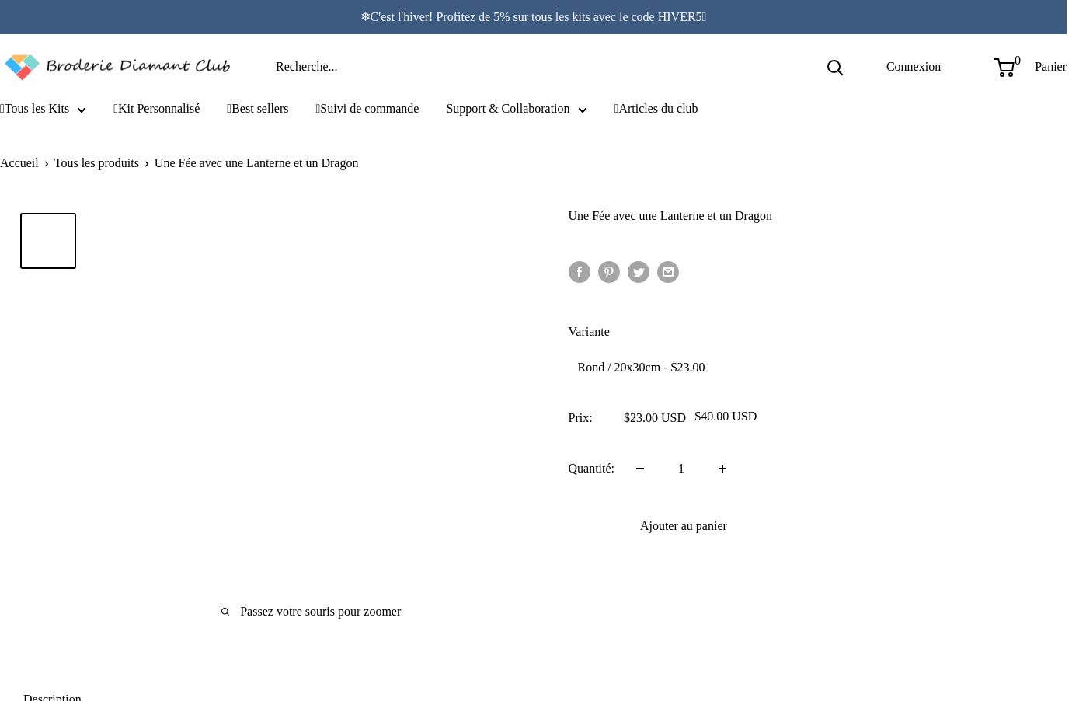Share product on Pinterest
The height and width of the screenshot is (701, 1079).
(x=609, y=272)
